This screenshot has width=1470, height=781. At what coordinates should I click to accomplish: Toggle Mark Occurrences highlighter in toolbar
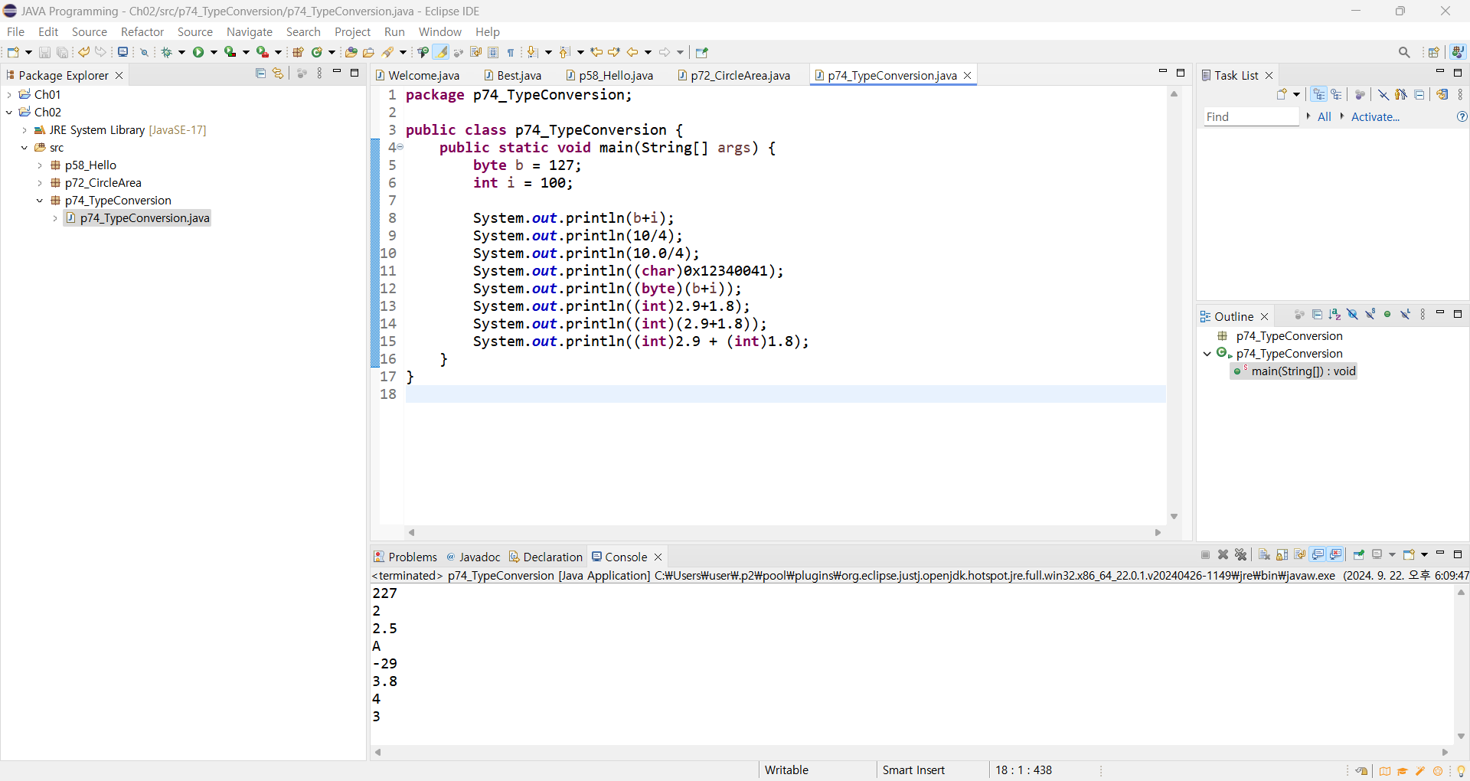pos(441,52)
